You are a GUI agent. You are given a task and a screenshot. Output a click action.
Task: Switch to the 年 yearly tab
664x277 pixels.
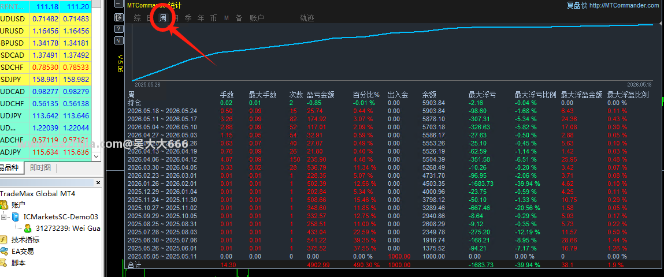click(x=201, y=18)
